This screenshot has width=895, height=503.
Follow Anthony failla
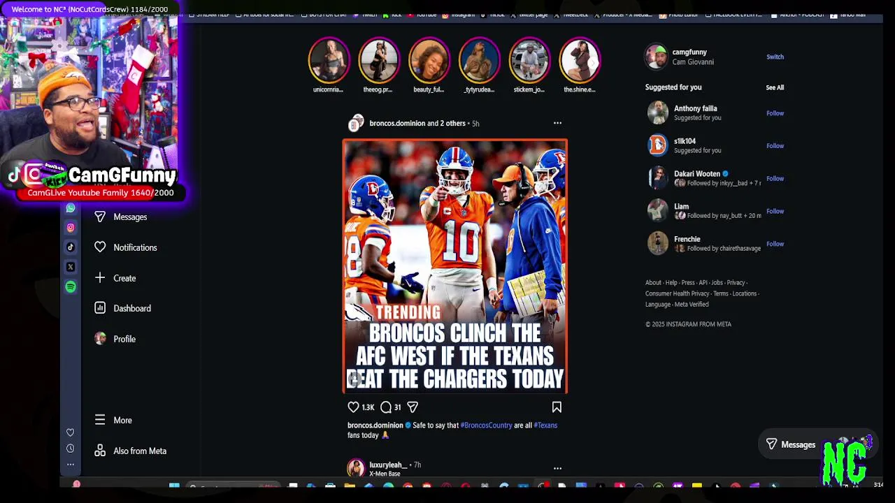[775, 113]
